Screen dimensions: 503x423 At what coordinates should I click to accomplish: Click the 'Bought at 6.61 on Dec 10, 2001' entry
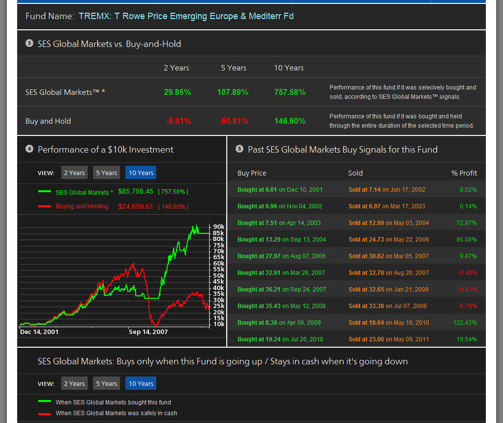coord(280,190)
